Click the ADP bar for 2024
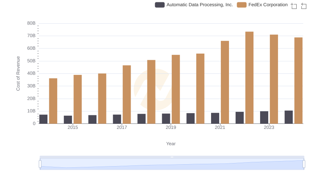Image resolution: width=311 pixels, height=179 pixels. coord(288,117)
